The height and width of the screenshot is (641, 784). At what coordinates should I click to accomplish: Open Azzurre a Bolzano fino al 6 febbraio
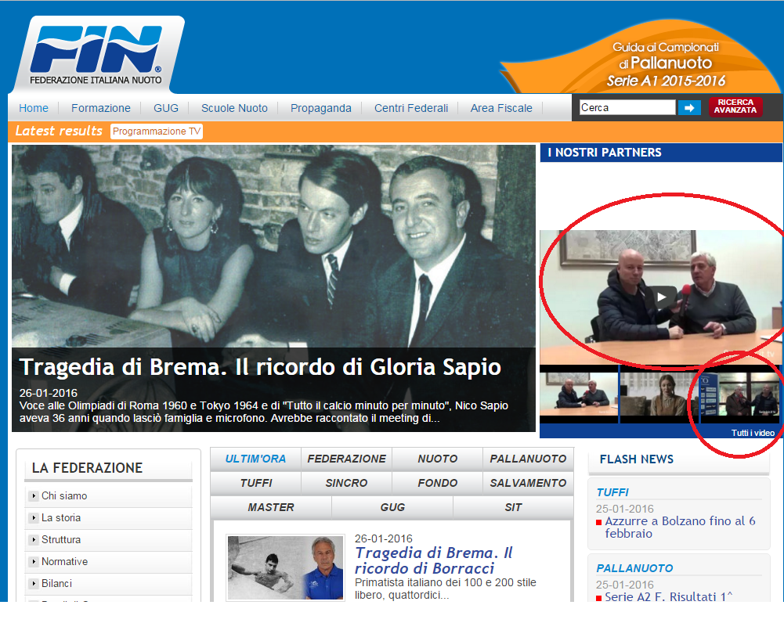[x=680, y=527]
